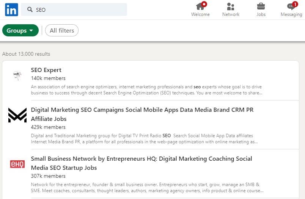Open the All filters button
305x199 pixels.
[62, 30]
